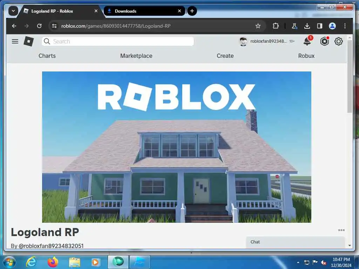The image size is (359, 269).
Task: Open the game's three-dot options menu
Action: pyautogui.click(x=341, y=230)
